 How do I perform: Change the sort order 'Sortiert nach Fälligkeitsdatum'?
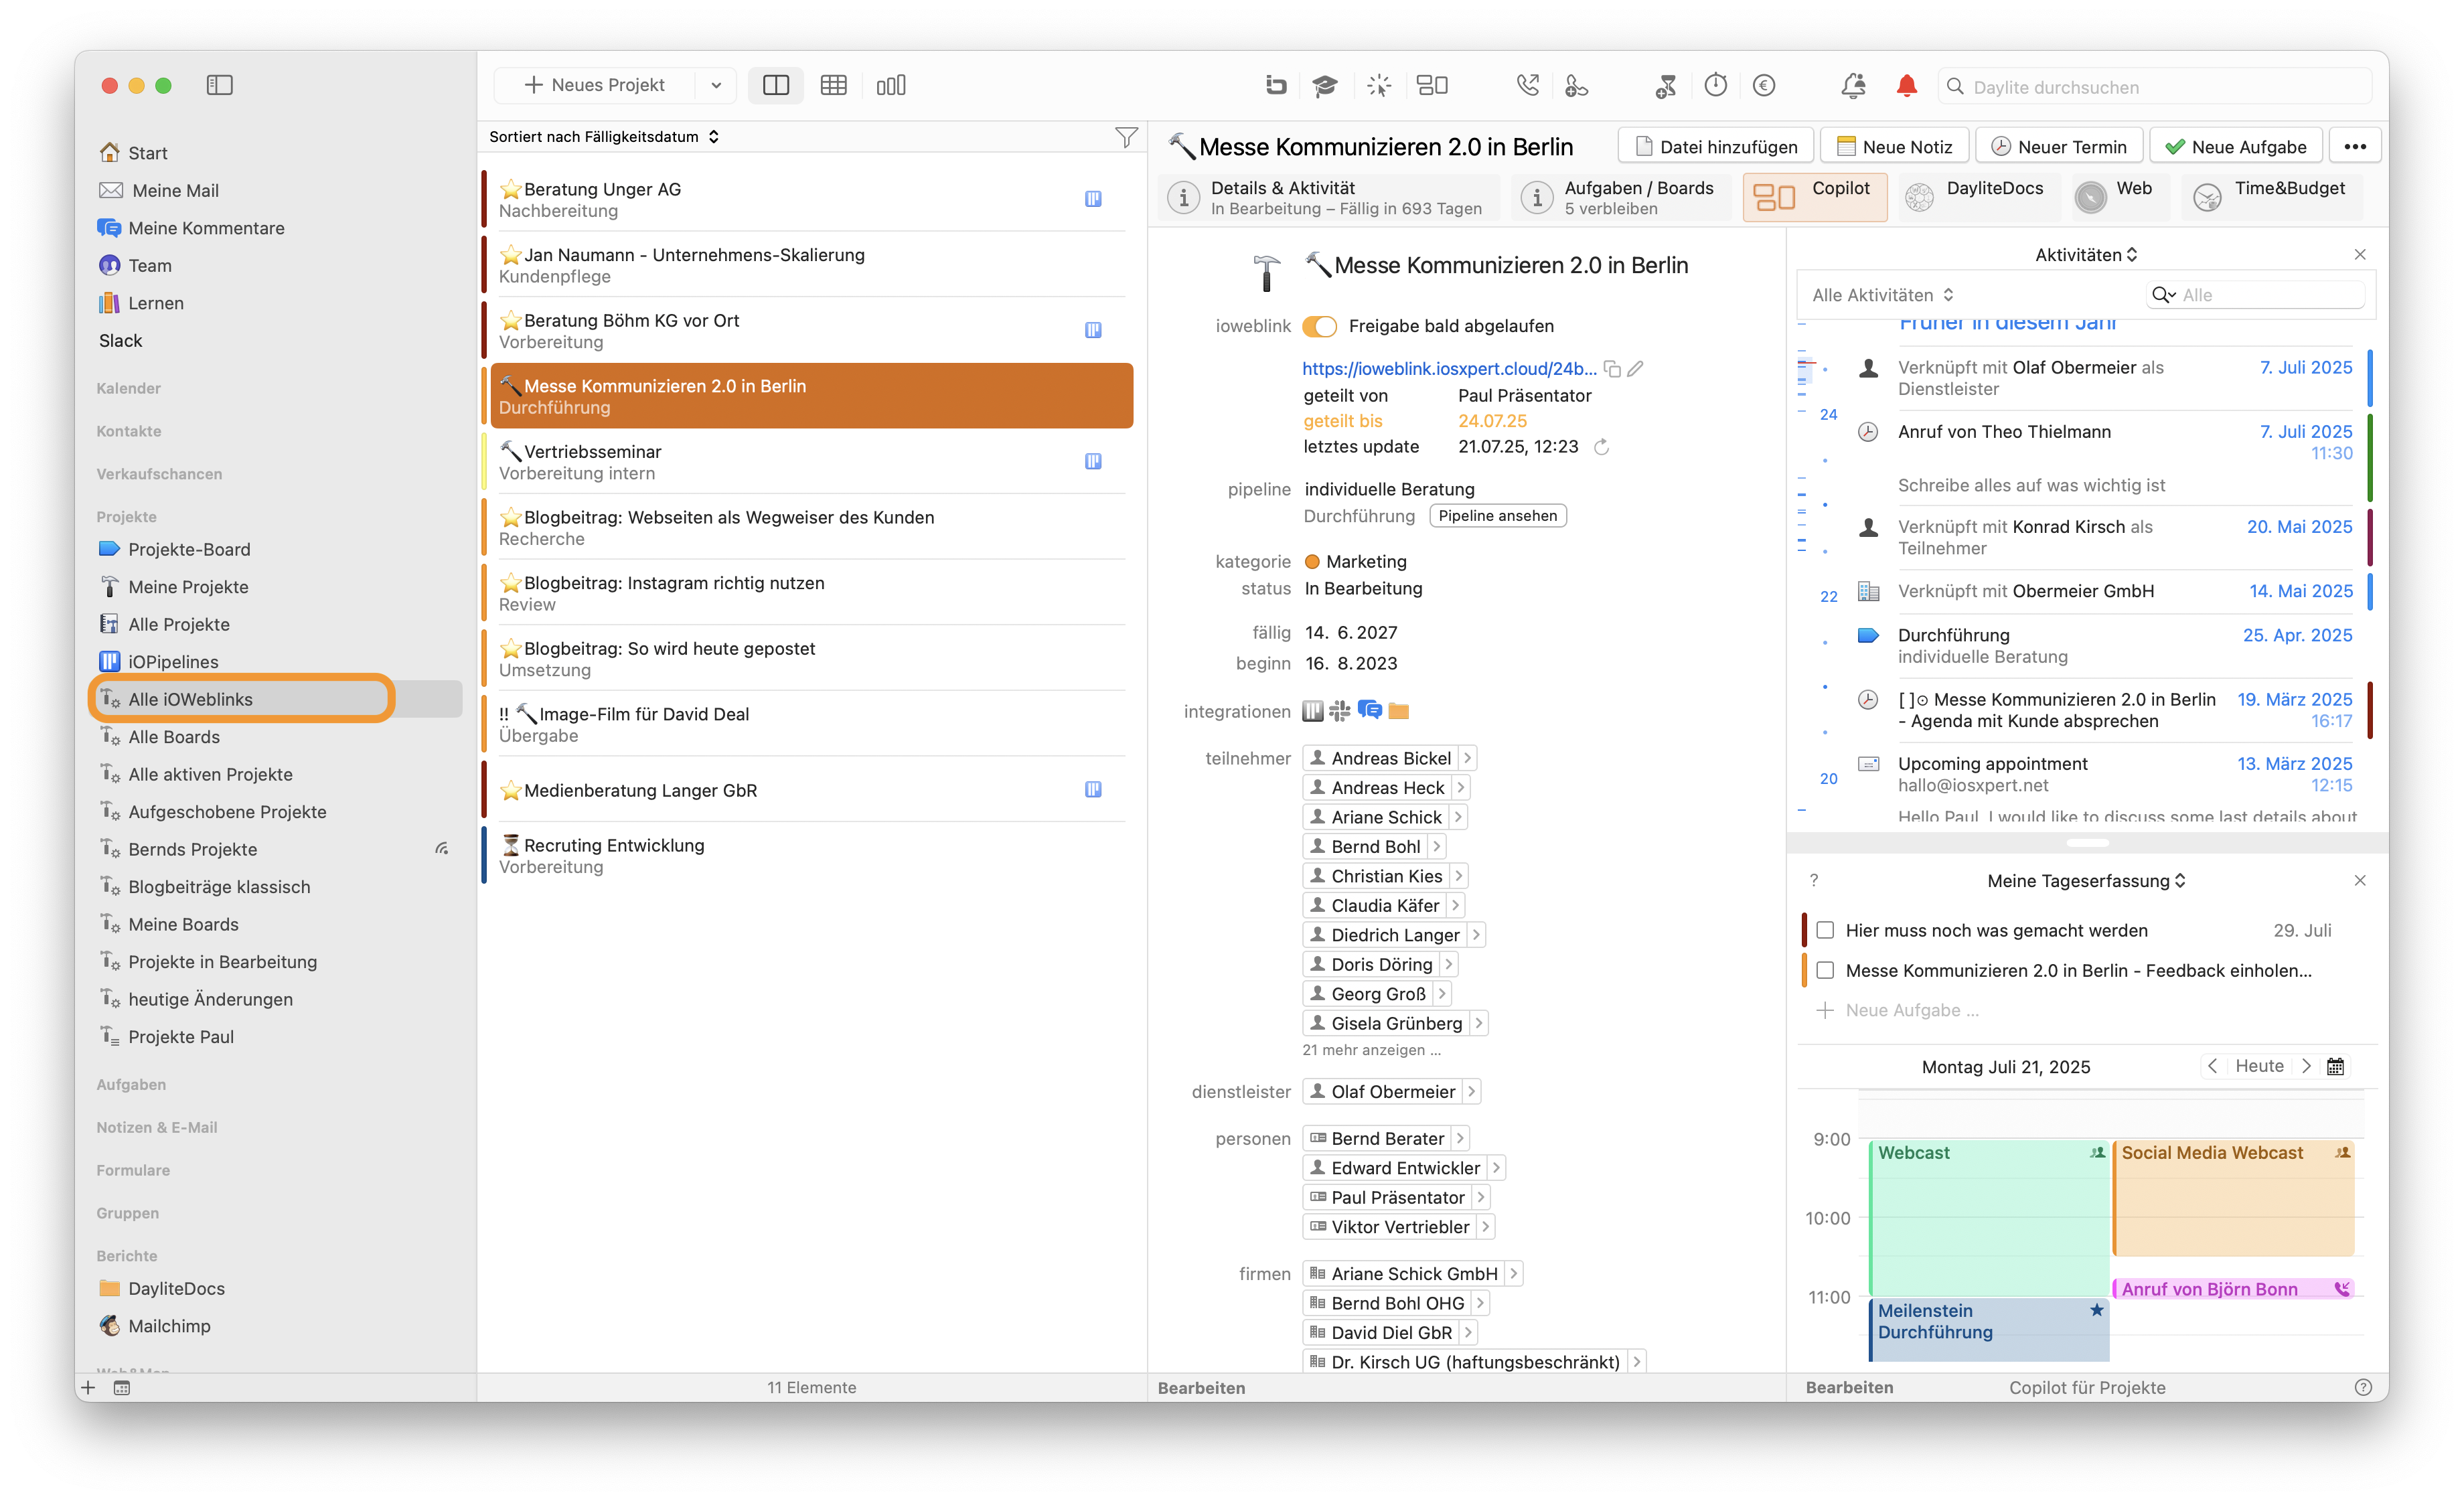point(604,137)
